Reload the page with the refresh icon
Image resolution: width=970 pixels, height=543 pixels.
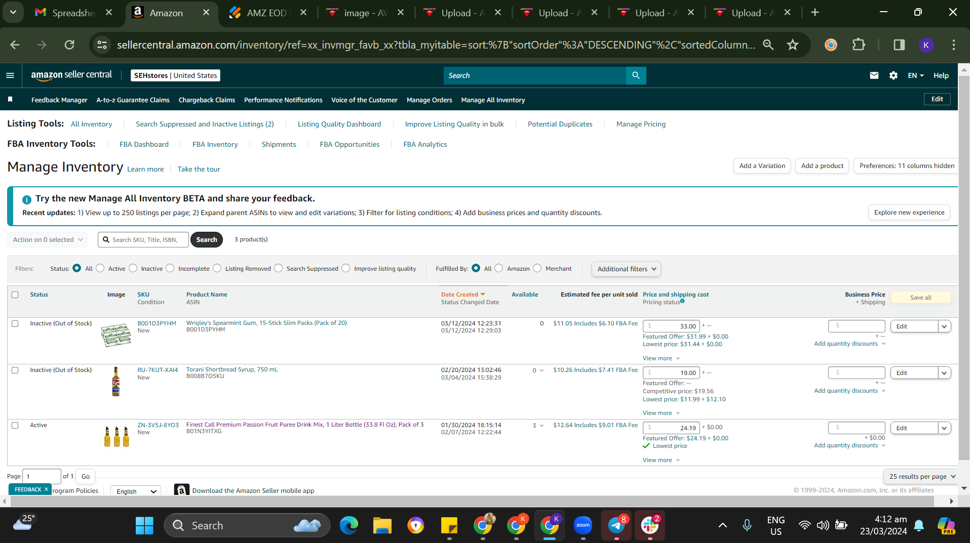69,45
